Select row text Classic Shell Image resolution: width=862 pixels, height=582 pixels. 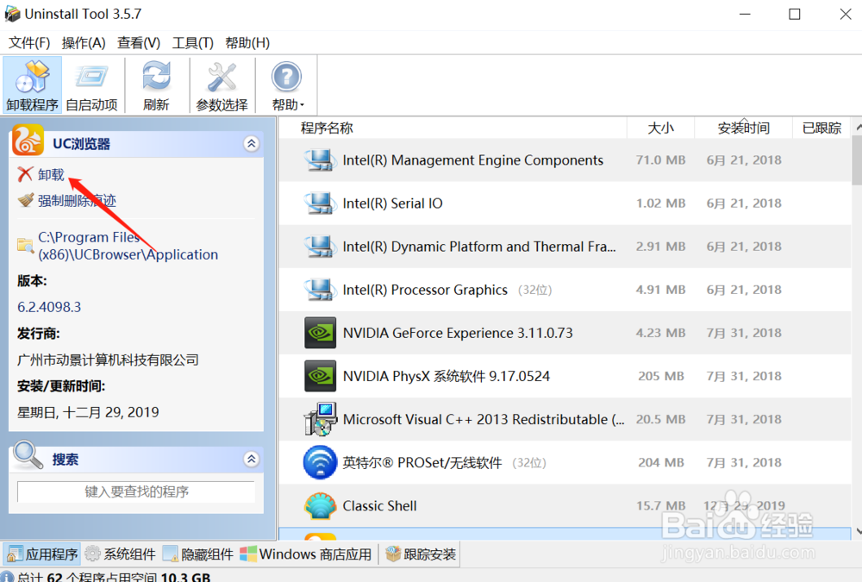[x=379, y=505]
